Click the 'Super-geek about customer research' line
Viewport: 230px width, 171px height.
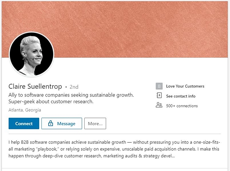pos(51,102)
